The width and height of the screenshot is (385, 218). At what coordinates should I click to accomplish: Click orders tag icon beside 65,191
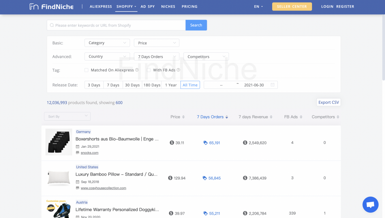206,142
